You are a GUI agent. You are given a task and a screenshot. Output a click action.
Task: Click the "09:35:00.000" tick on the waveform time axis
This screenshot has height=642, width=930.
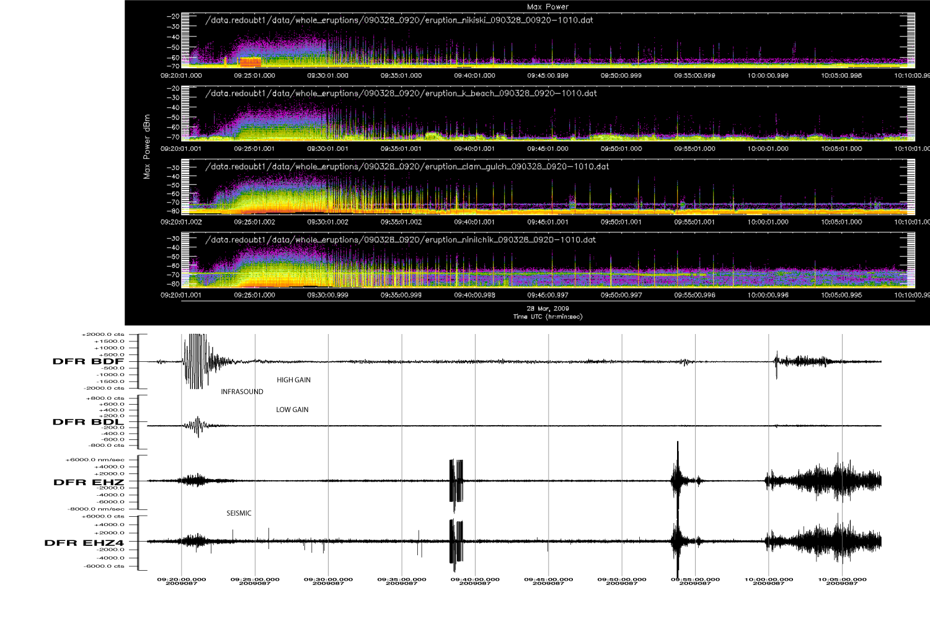click(x=402, y=579)
